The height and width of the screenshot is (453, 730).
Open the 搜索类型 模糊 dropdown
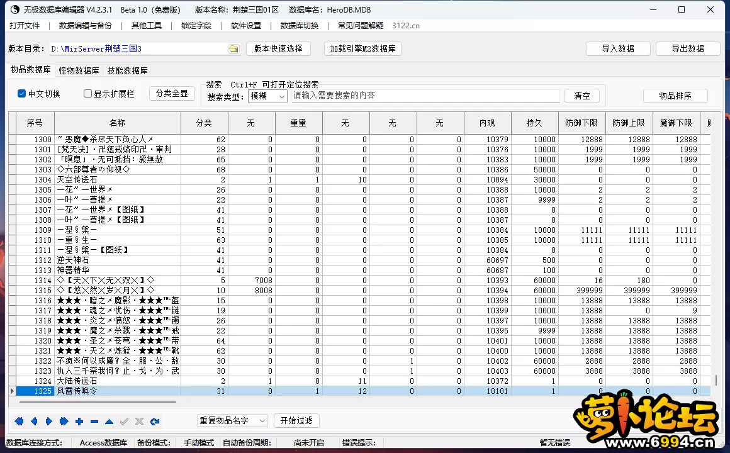[267, 96]
